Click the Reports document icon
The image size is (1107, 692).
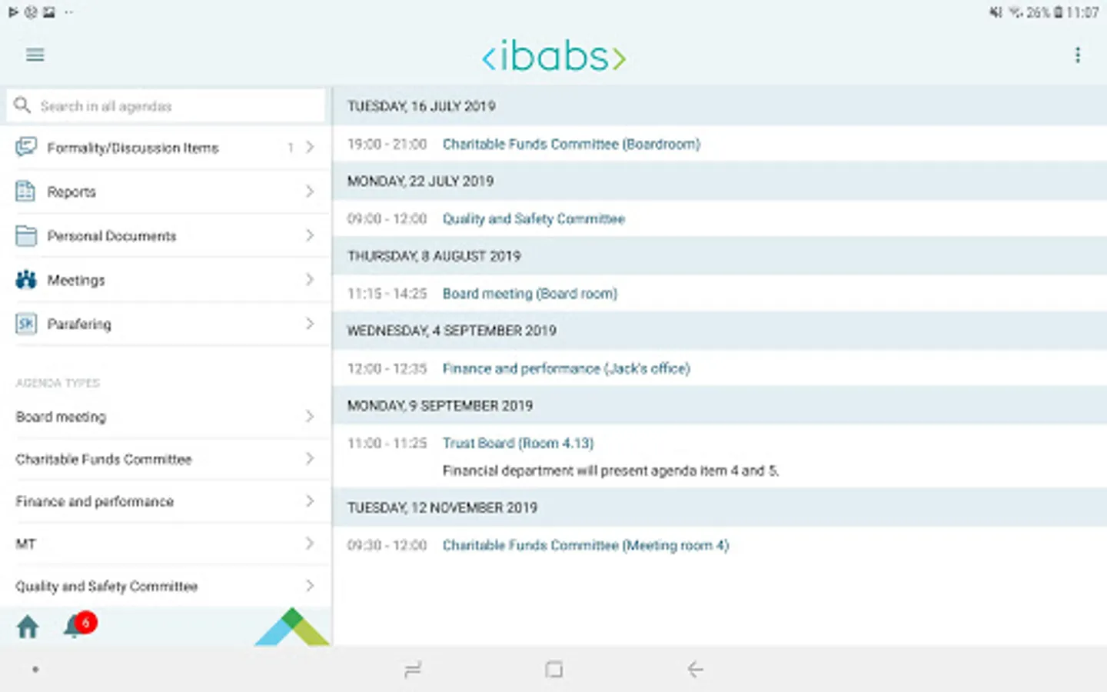click(26, 191)
